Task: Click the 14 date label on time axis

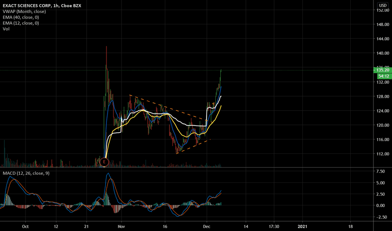Action: tap(246, 226)
